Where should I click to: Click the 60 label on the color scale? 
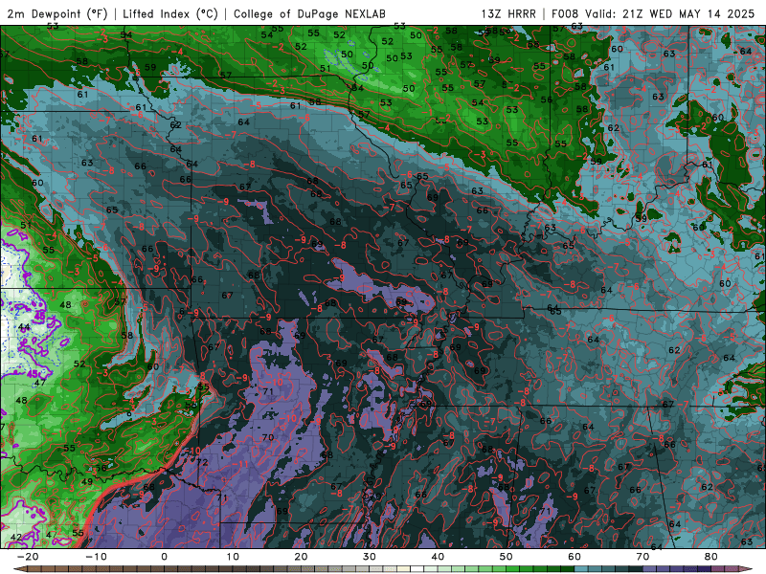tap(574, 557)
